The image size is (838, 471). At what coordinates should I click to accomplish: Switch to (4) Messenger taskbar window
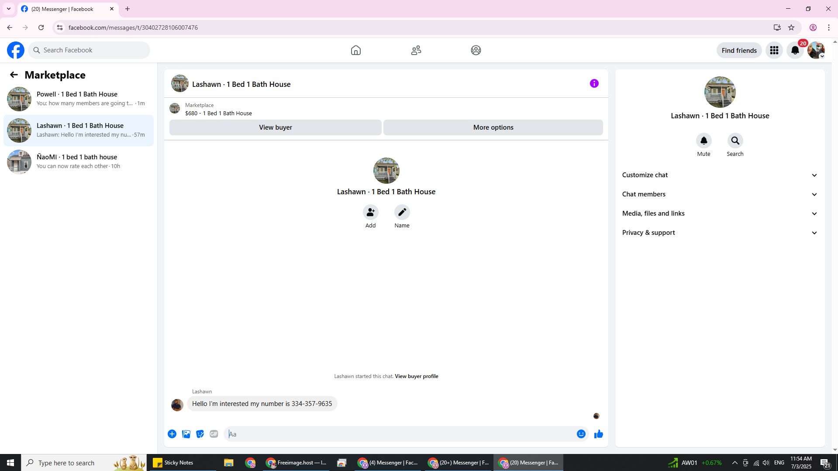coord(387,463)
